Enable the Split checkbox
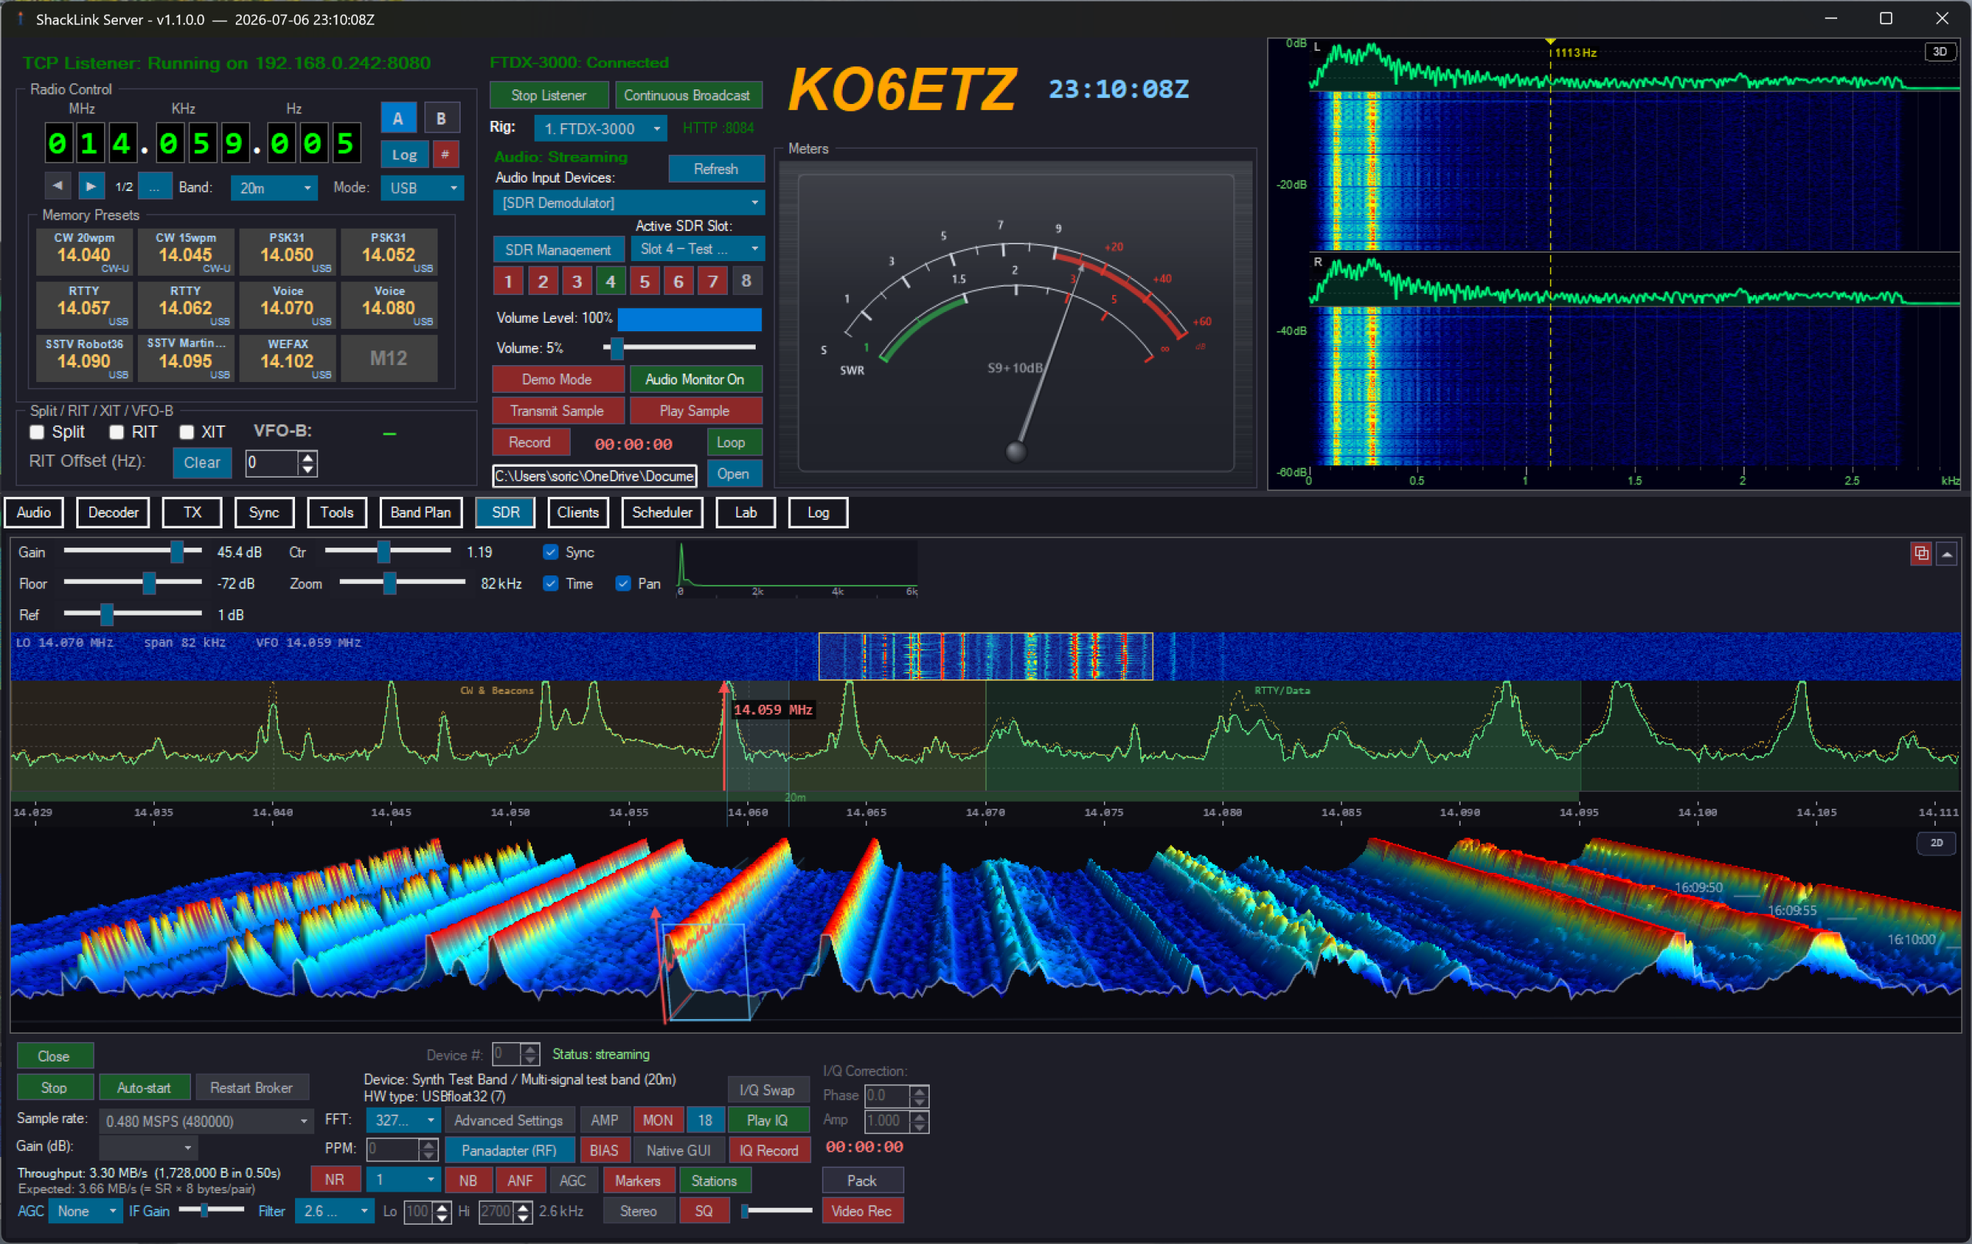Image resolution: width=1972 pixels, height=1244 pixels. (x=37, y=431)
